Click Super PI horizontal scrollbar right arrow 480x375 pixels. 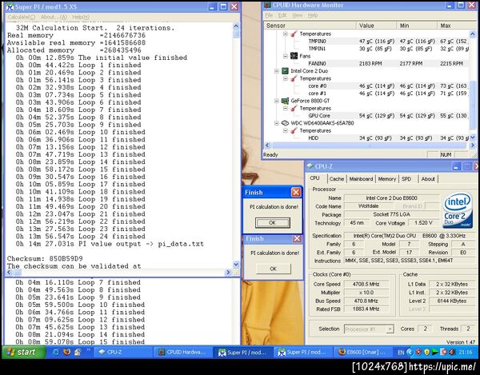[x=228, y=272]
